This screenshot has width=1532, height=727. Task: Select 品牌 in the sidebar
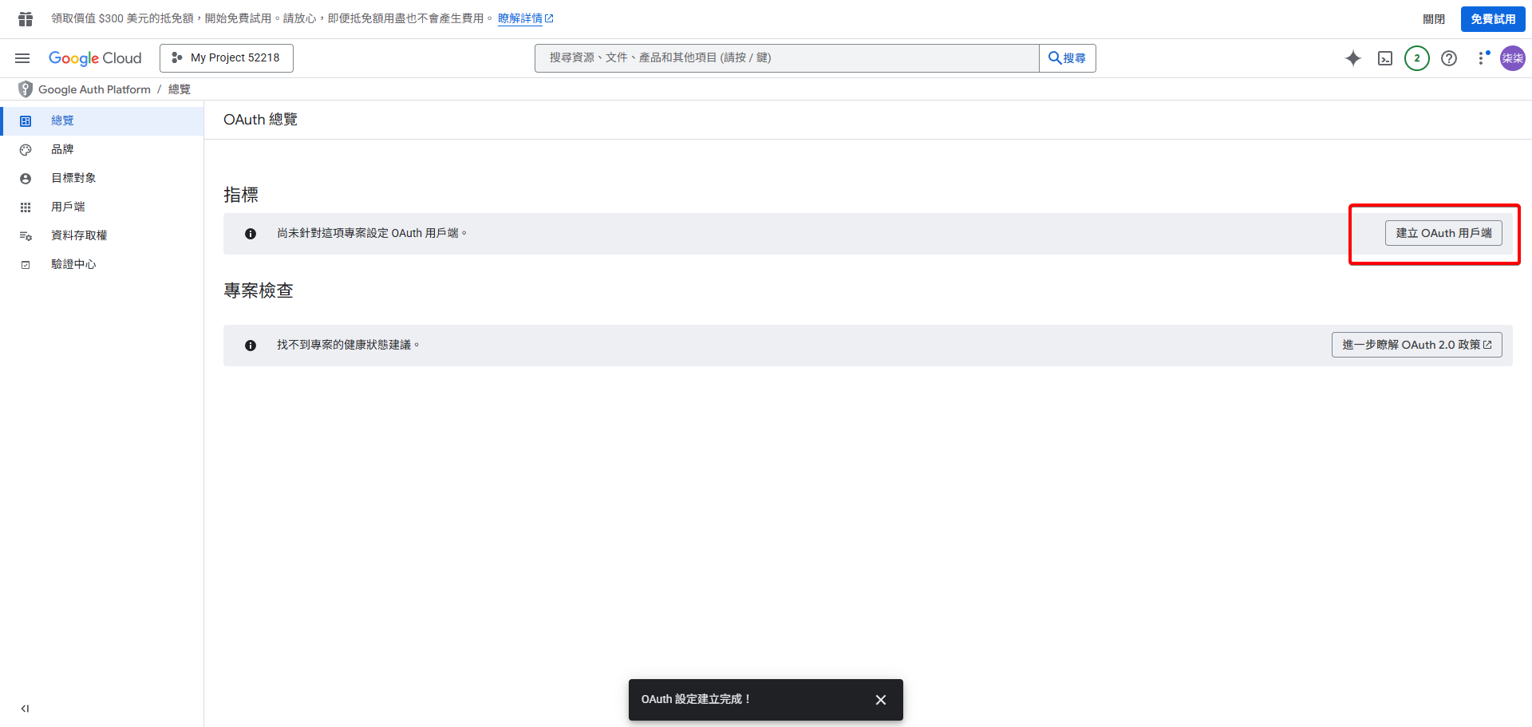coord(61,149)
